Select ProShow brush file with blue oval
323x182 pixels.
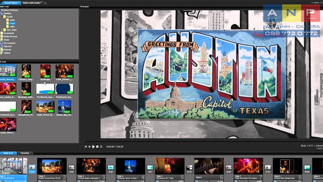coord(45,89)
